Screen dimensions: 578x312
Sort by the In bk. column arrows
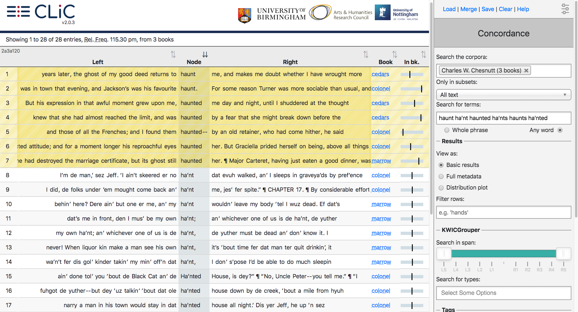[424, 54]
